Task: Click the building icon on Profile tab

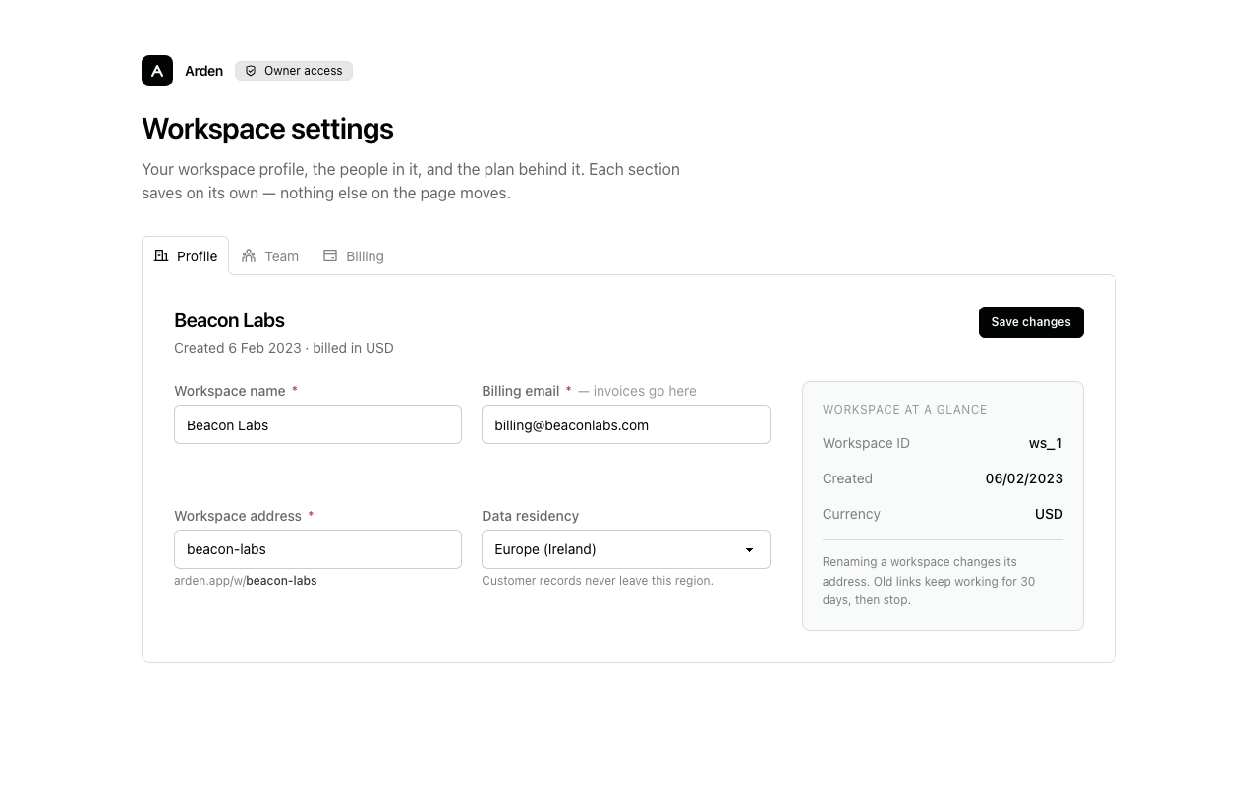Action: (x=161, y=255)
